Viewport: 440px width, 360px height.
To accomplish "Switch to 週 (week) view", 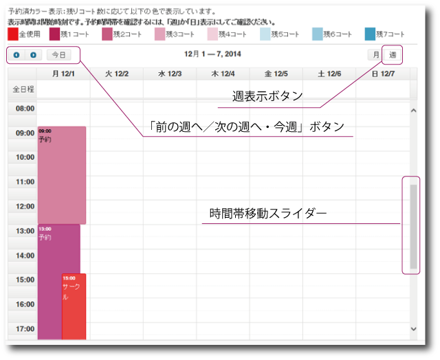I will click(x=393, y=55).
